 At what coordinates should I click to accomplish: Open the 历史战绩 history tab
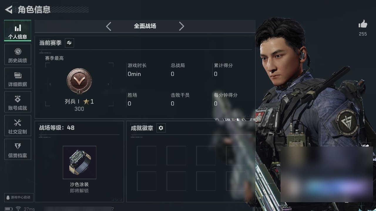[18, 55]
